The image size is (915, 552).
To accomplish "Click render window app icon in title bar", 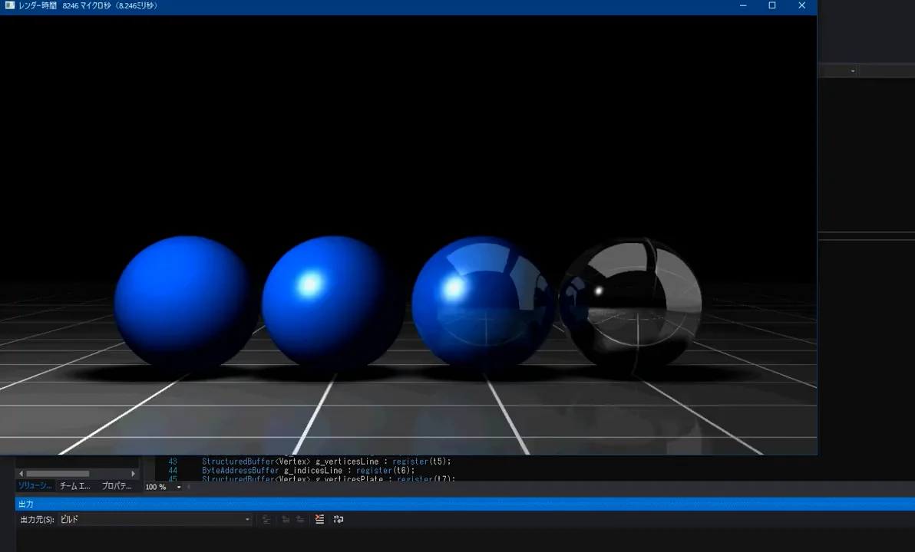I will [9, 5].
